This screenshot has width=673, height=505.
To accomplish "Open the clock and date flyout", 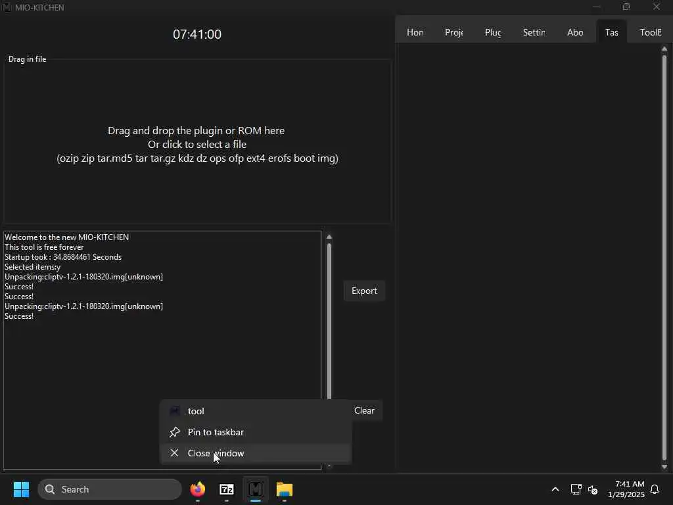I will (626, 489).
